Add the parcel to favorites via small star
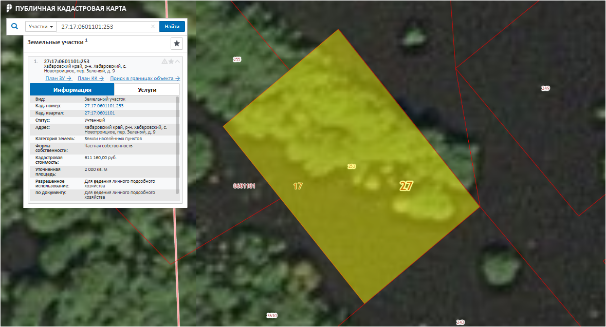This screenshot has height=327, width=606. [171, 61]
